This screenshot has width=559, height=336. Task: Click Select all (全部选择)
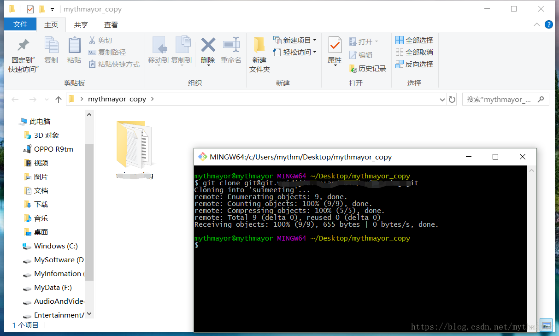point(414,41)
